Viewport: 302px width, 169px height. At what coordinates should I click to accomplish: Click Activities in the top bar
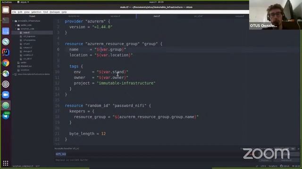click(x=7, y=2)
